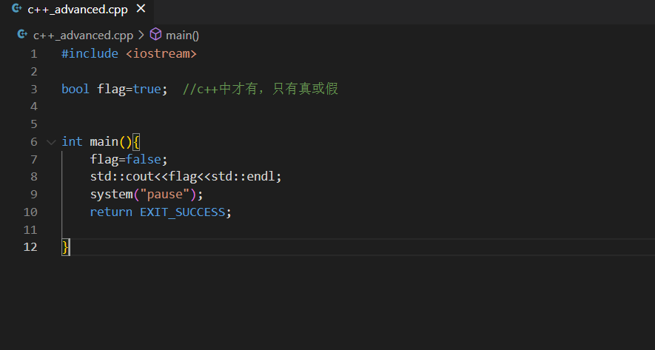655x350 pixels.
Task: Open the c++_advanced.cpp breadcrumb item
Action: pyautogui.click(x=83, y=35)
